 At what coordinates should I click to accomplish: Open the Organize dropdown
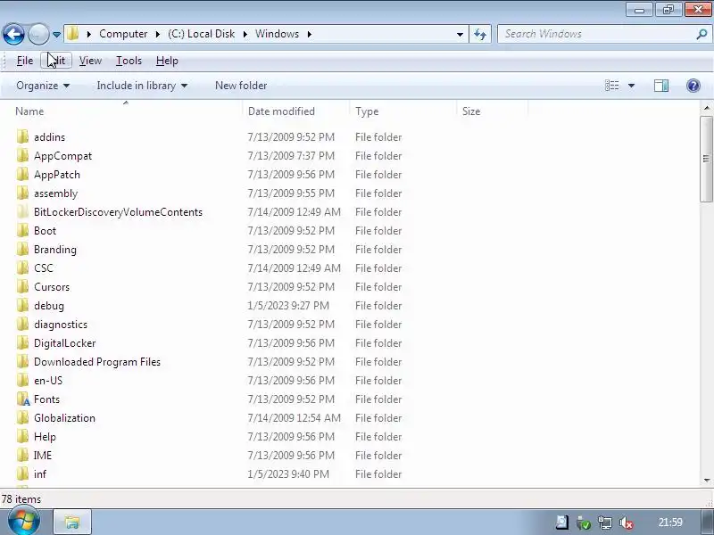pos(43,86)
